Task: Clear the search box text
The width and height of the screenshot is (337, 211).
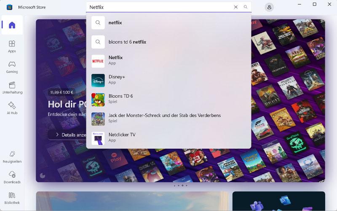Action: tap(236, 7)
